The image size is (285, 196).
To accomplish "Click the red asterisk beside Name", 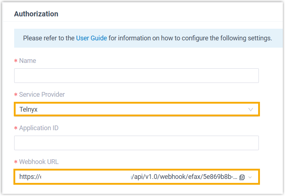I will click(x=16, y=61).
